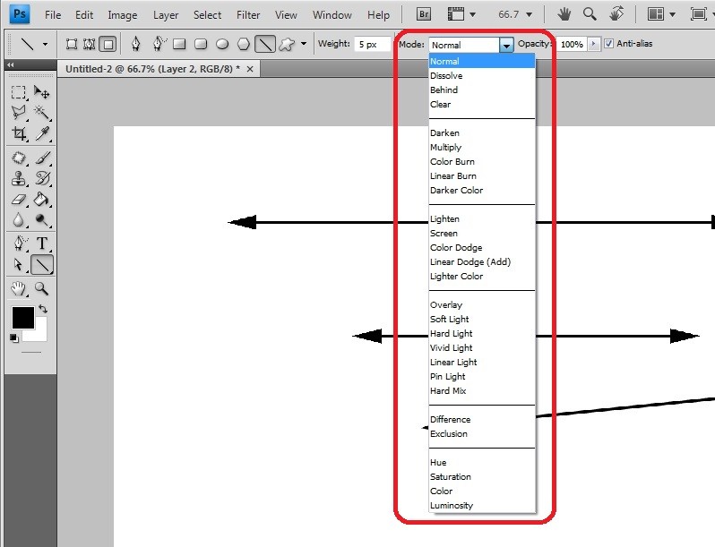Select the Lasso tool
Viewport: 715px width, 547px height.
pos(18,112)
